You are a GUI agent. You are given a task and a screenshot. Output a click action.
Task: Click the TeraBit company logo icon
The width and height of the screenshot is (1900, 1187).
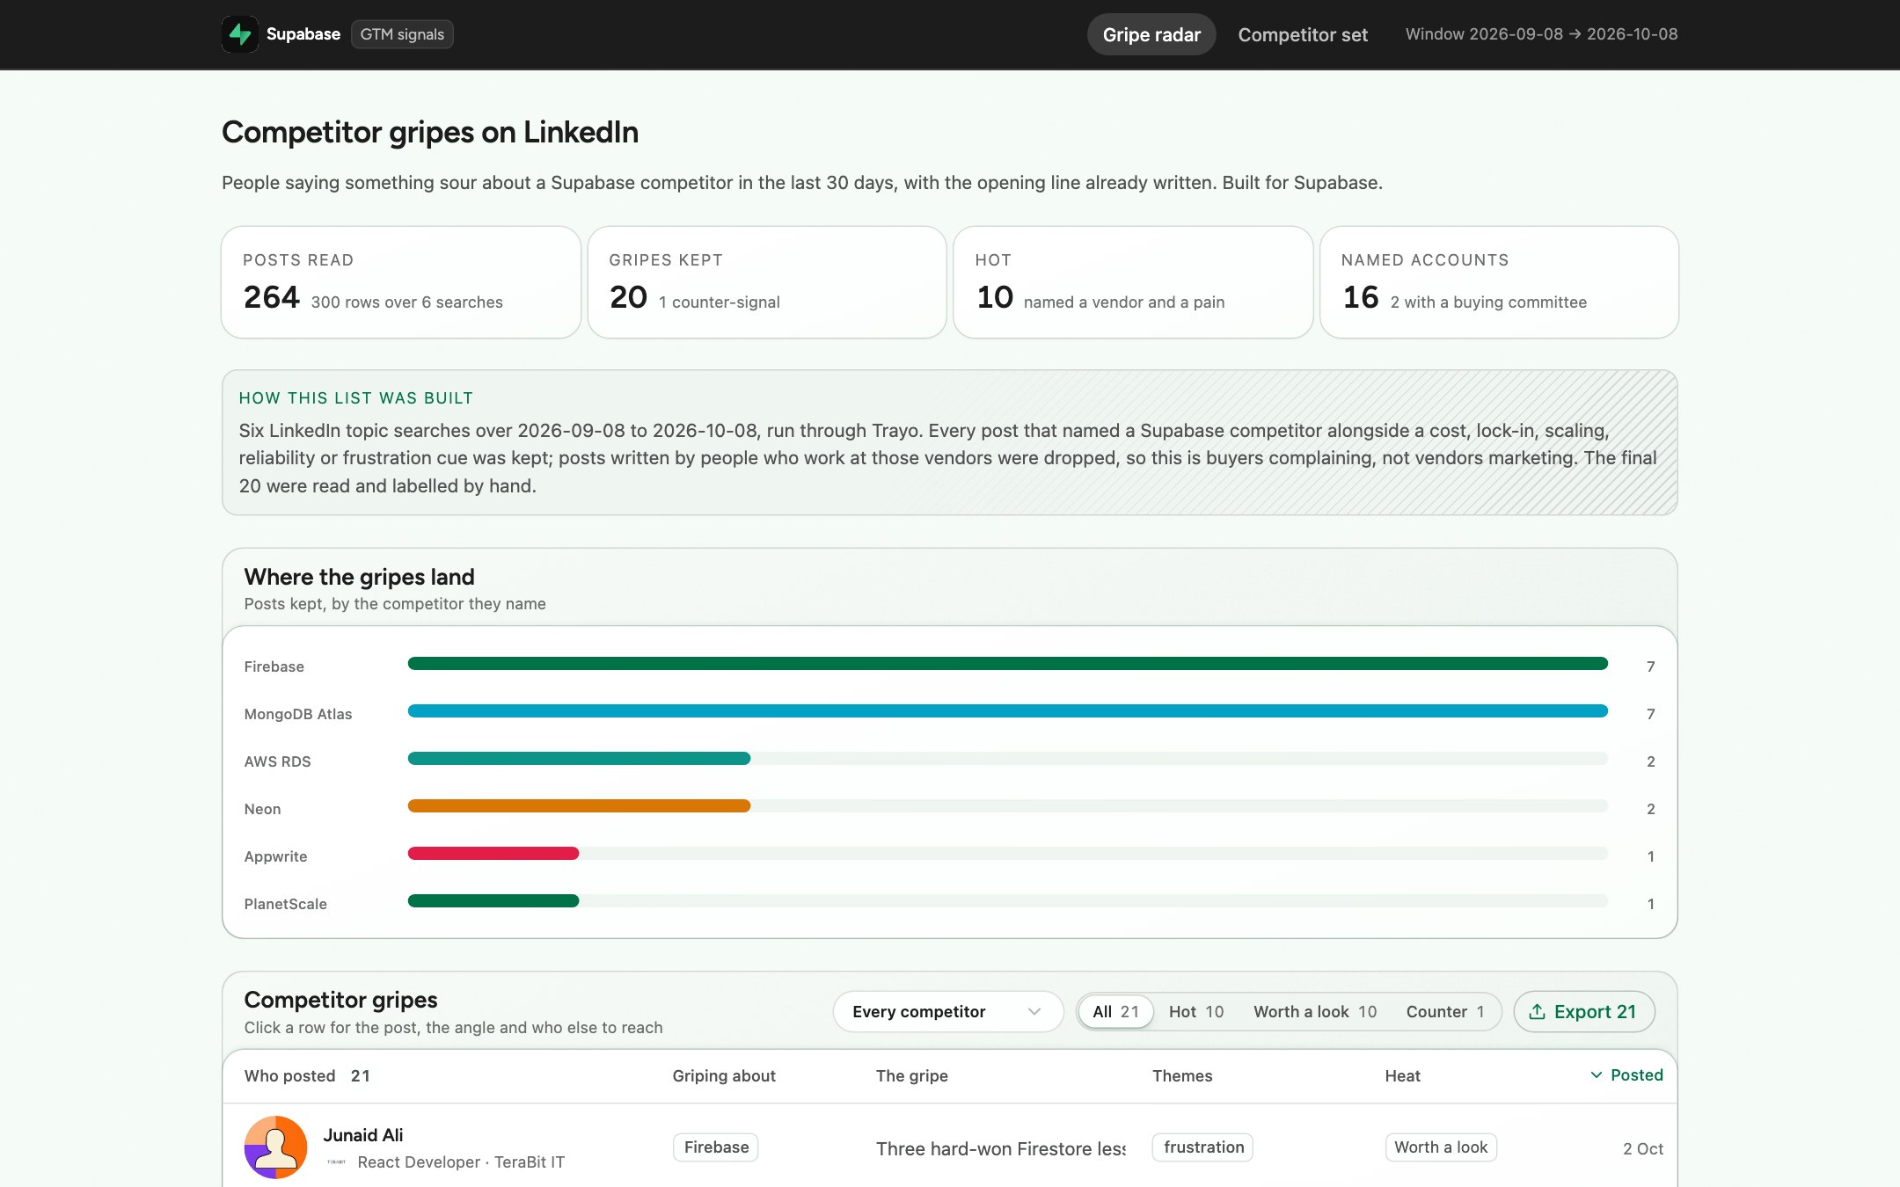click(x=336, y=1162)
